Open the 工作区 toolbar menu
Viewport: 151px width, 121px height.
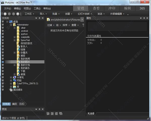coord(29,14)
